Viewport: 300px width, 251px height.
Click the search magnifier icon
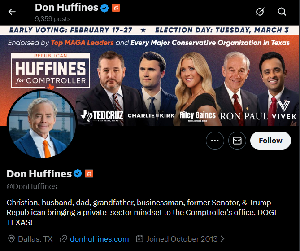click(282, 12)
